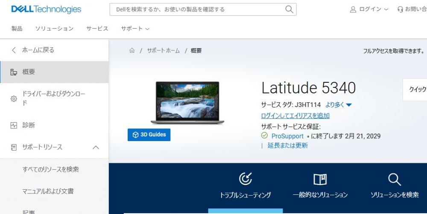The width and height of the screenshot is (427, 214).
Task: Click the service tag J3HT114 text
Action: click(x=308, y=105)
